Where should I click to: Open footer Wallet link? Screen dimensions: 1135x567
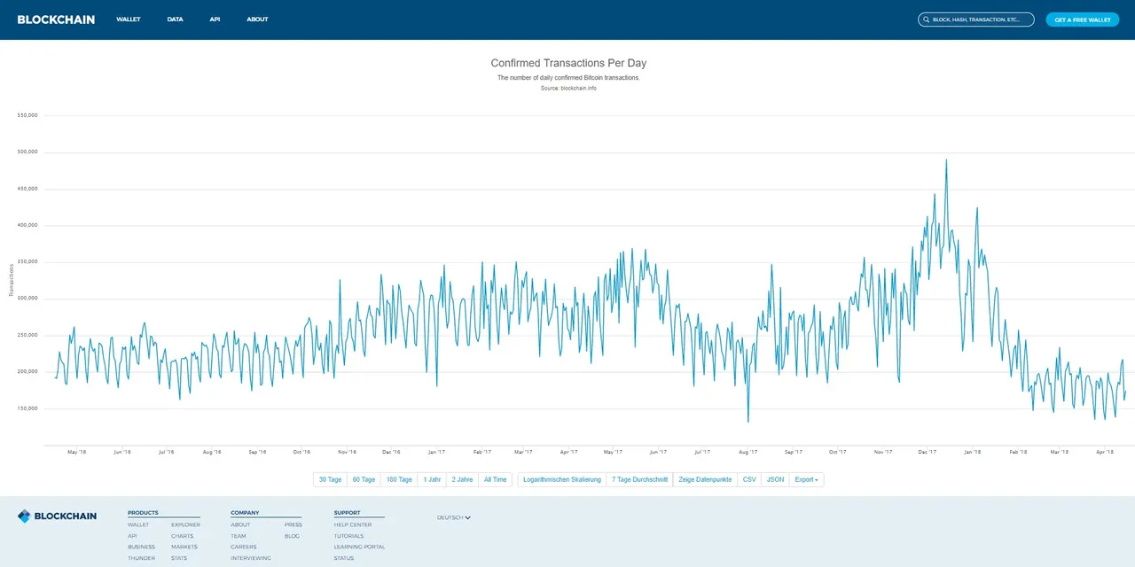[138, 524]
